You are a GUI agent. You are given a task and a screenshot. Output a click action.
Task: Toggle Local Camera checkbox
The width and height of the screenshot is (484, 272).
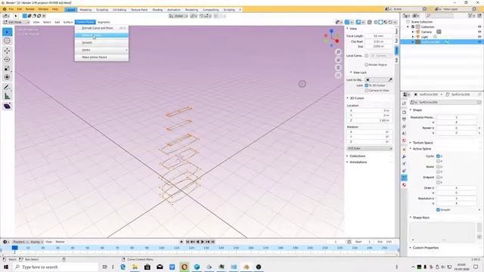pos(366,56)
